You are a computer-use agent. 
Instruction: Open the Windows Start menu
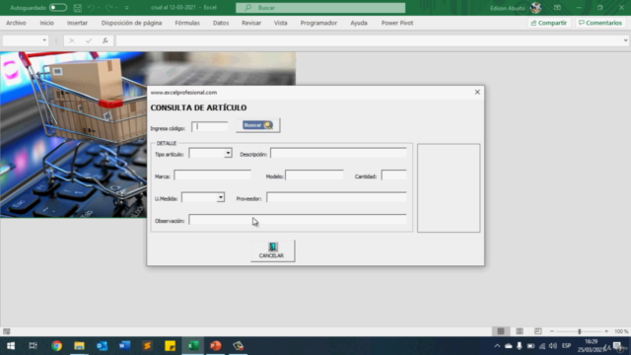pyautogui.click(x=11, y=346)
